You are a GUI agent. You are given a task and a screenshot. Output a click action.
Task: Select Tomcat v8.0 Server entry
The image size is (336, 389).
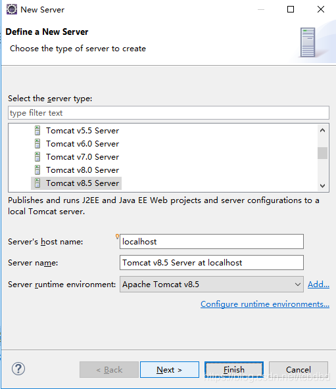(x=82, y=170)
